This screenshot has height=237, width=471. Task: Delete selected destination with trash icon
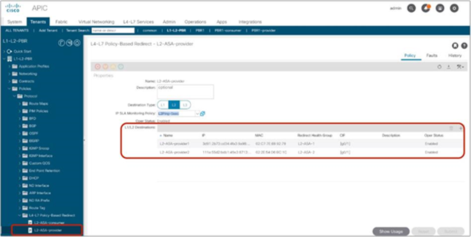coord(451,128)
